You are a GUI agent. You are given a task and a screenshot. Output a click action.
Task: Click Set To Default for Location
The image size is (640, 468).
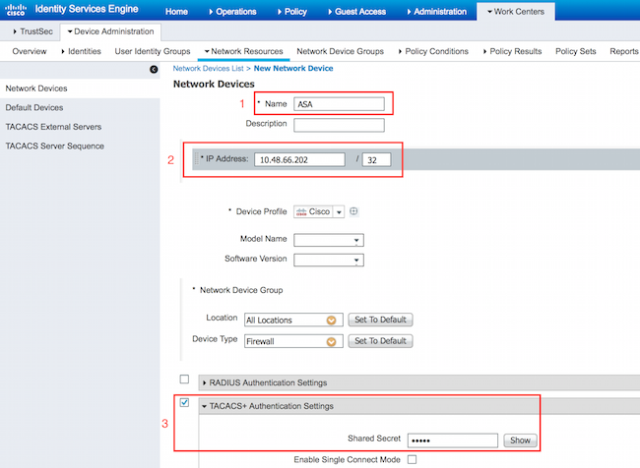click(x=380, y=320)
